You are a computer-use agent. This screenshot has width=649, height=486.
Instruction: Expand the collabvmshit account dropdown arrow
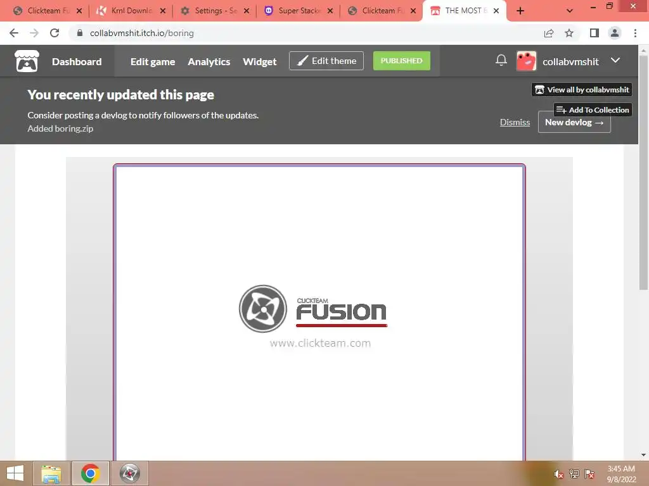pyautogui.click(x=615, y=60)
